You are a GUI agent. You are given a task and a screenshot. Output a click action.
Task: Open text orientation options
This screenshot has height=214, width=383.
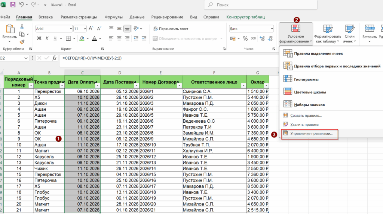138,28
